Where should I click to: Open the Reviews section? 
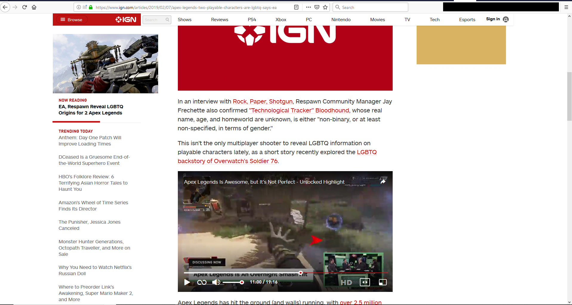pyautogui.click(x=220, y=20)
